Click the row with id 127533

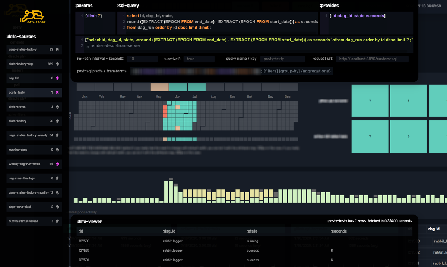click(x=244, y=241)
